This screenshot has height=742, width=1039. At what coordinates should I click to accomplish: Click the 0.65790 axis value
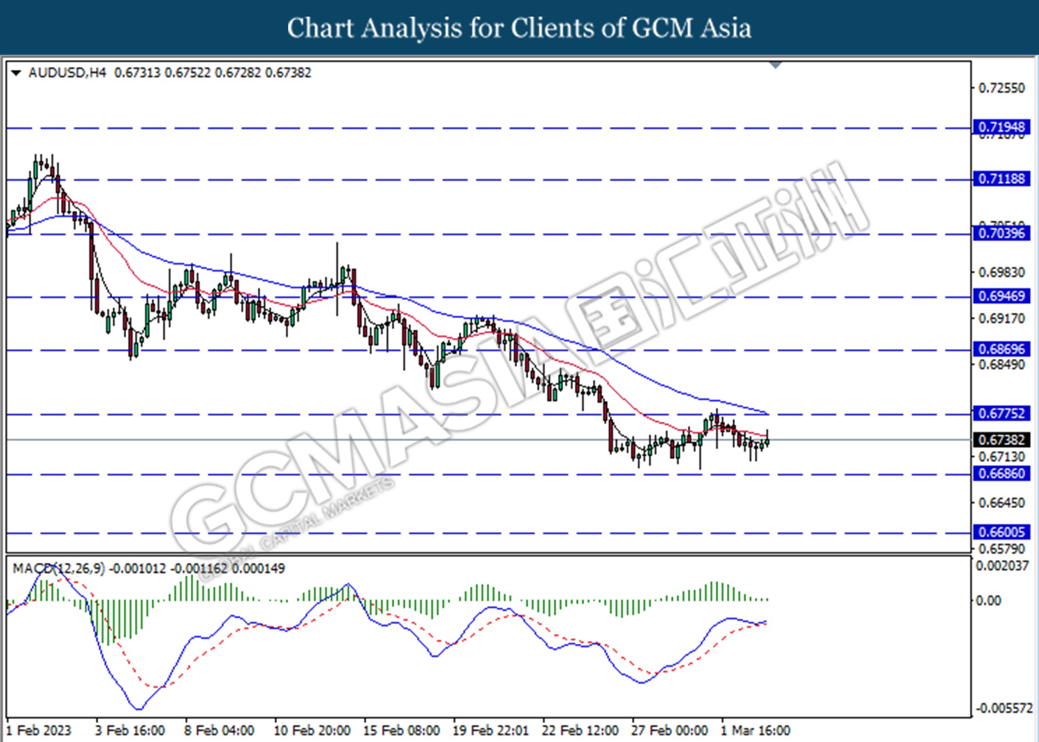pyautogui.click(x=1002, y=549)
